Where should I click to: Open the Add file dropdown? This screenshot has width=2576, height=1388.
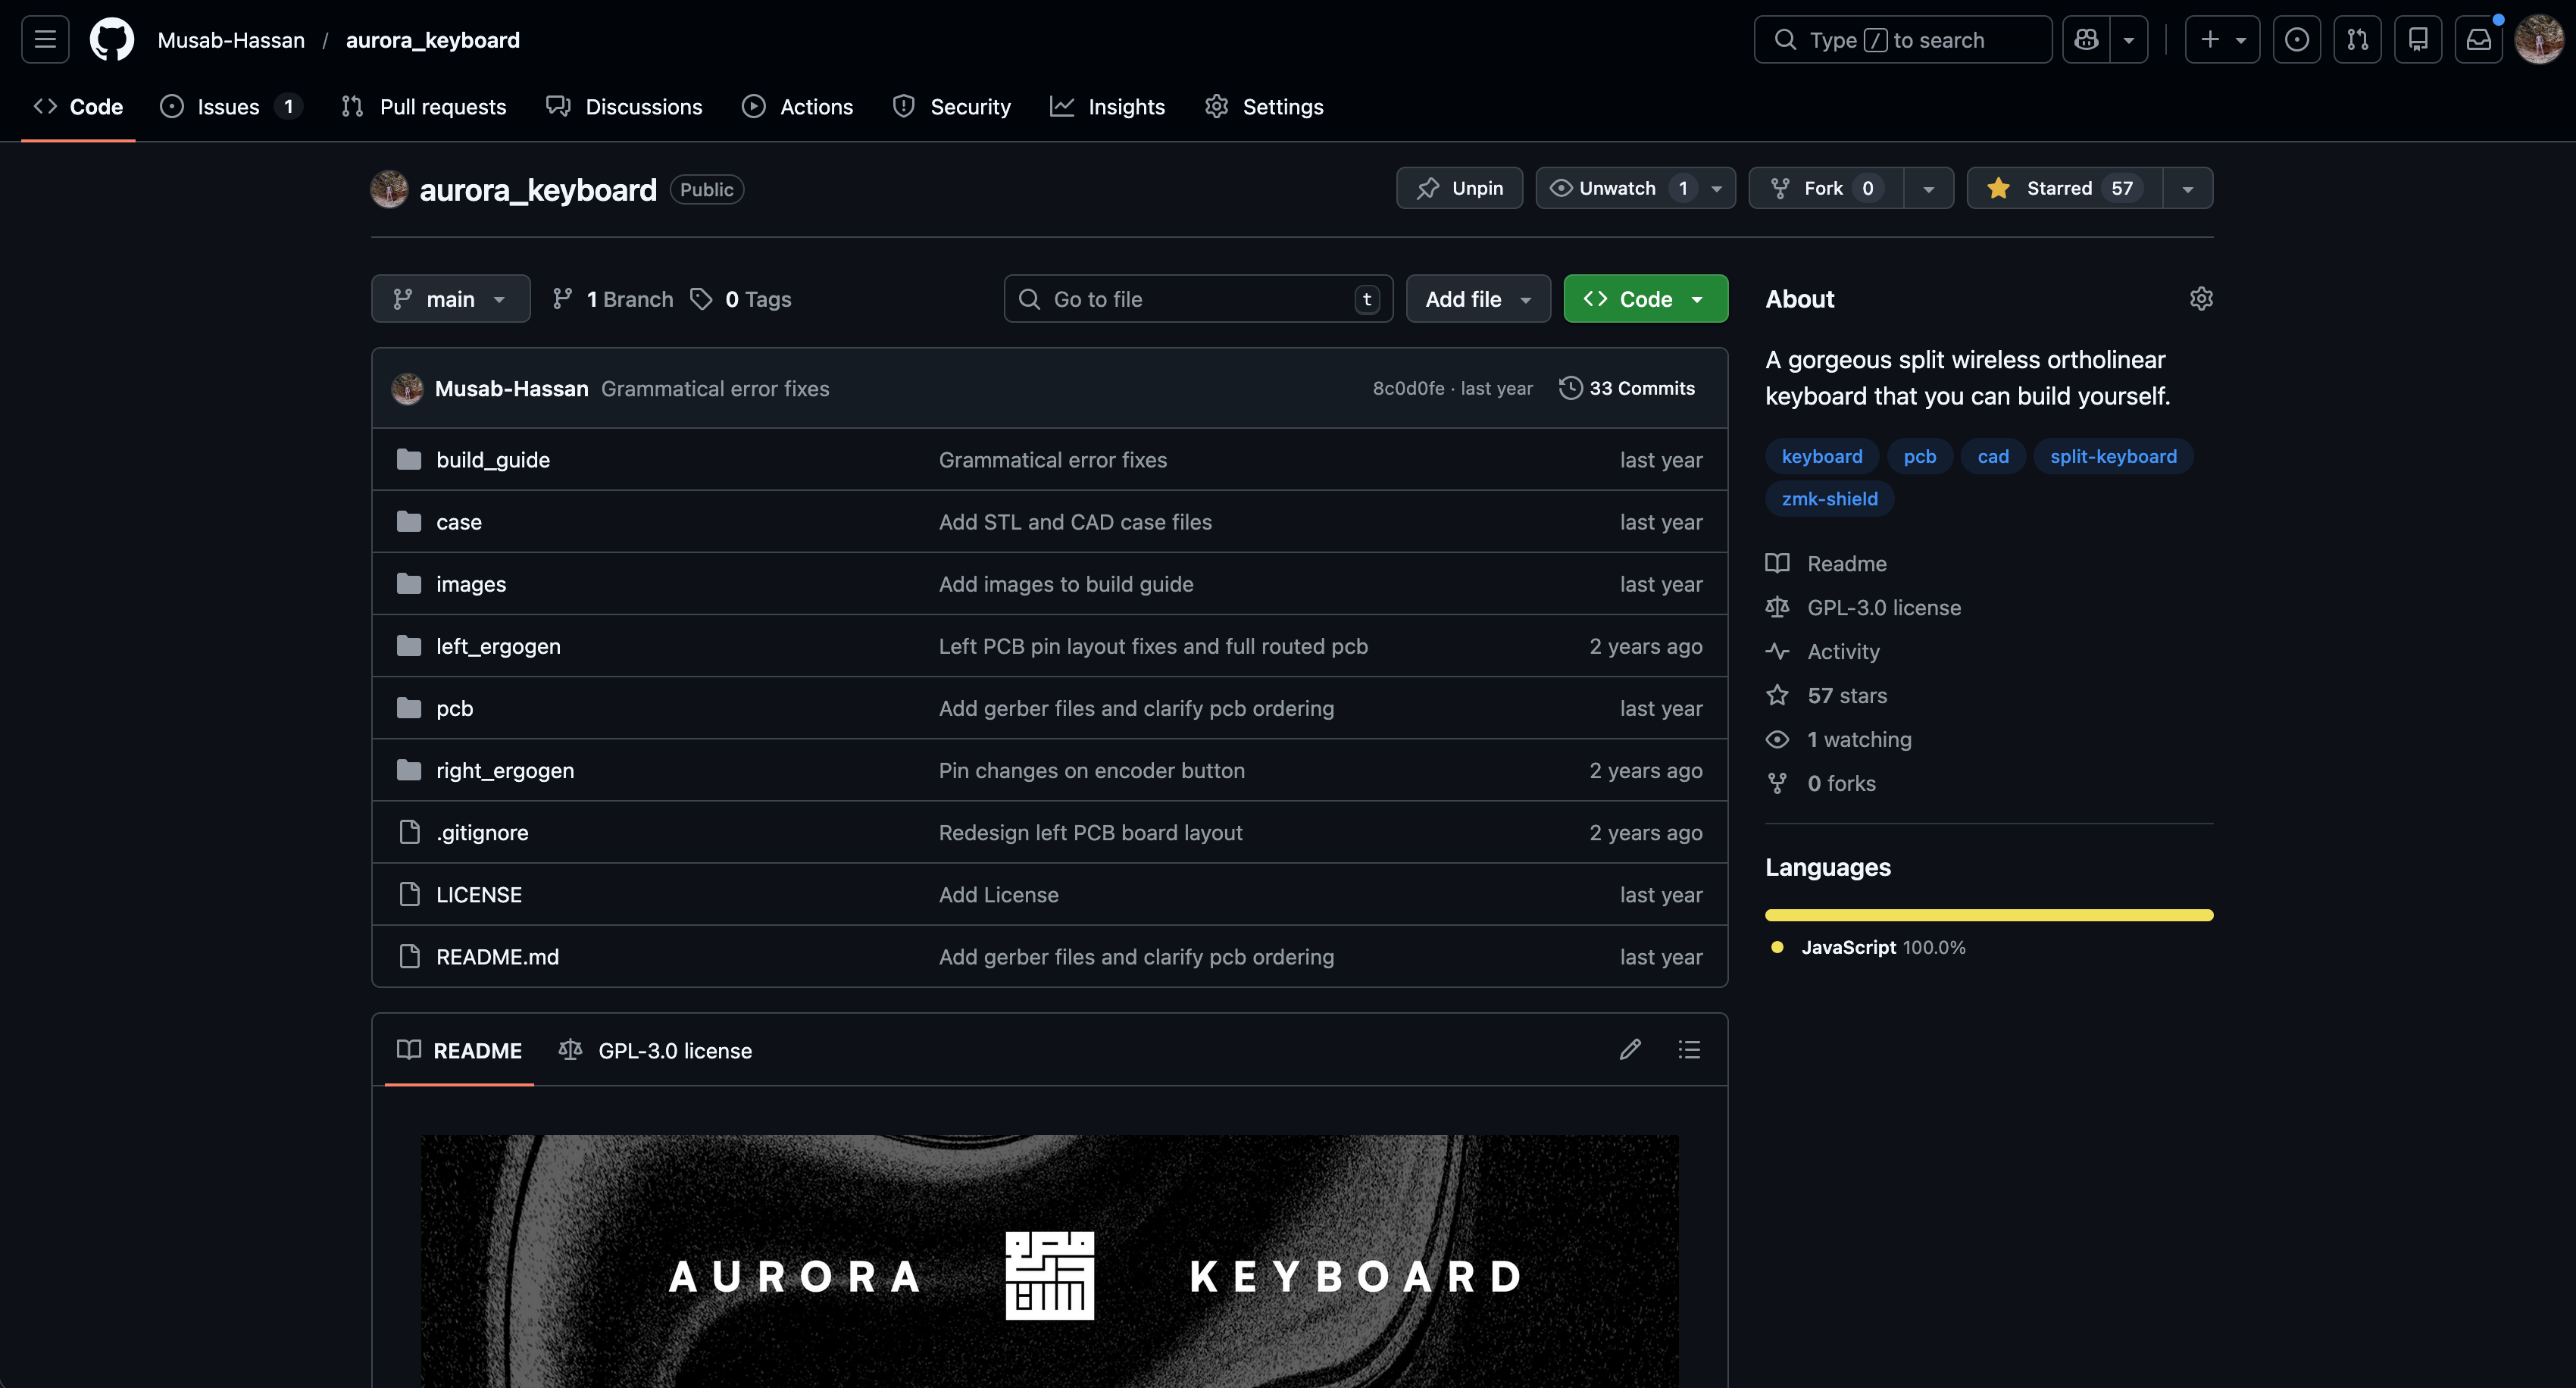[x=1477, y=298]
